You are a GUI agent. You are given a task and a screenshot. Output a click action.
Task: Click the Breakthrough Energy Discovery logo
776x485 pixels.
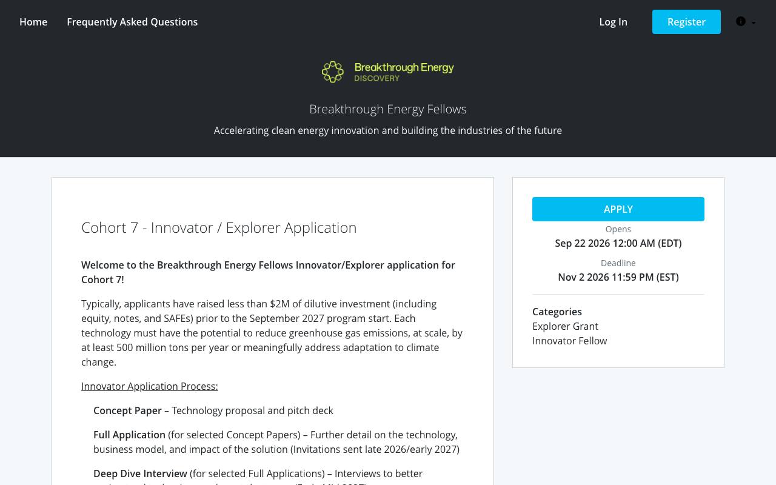388,72
